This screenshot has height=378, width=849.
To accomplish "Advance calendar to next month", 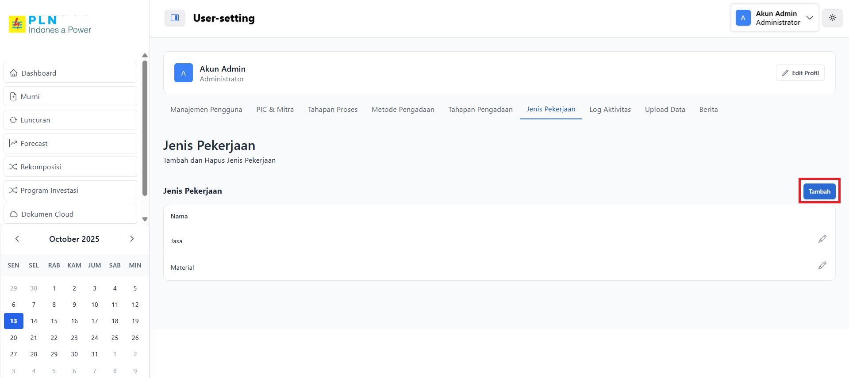I will (x=131, y=239).
